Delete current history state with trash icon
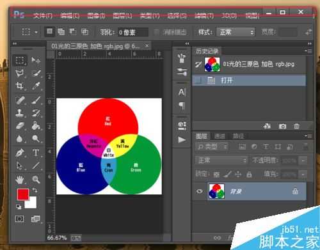320x250 pixels. 296,126
